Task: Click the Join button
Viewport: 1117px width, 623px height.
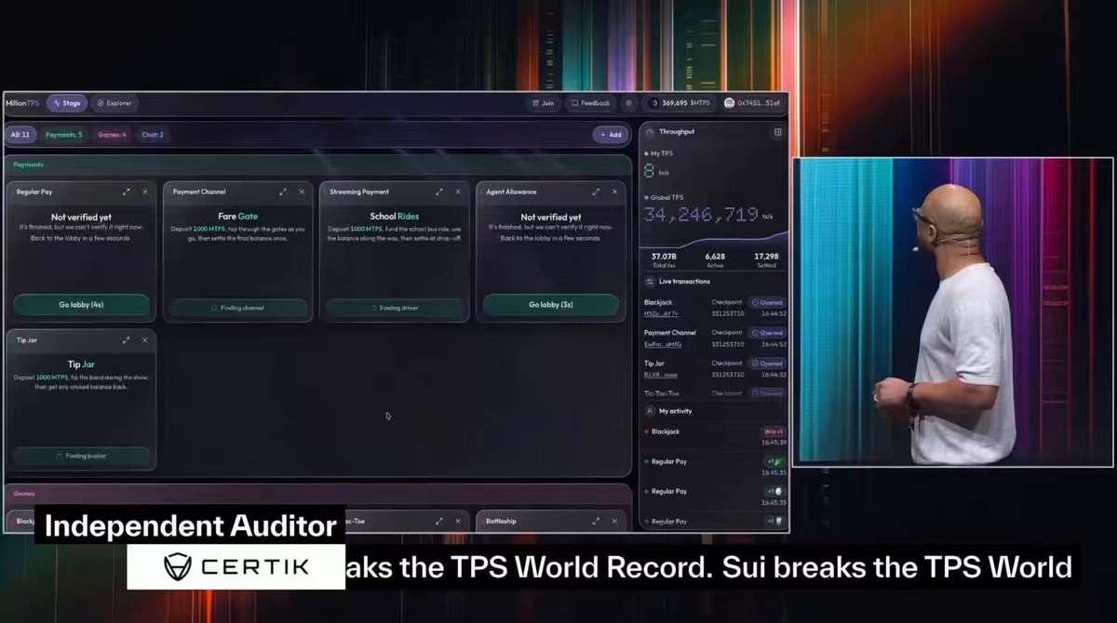Action: tap(543, 103)
